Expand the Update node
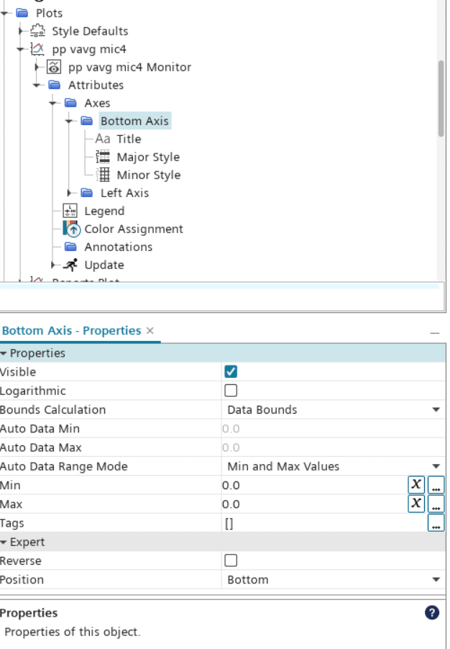Viewport: 450px width, 649px height. 53,265
